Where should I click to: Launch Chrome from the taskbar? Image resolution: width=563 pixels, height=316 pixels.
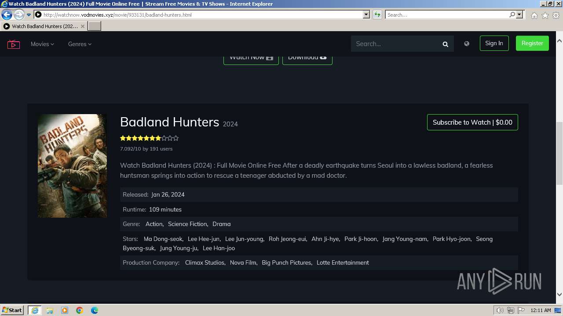pyautogui.click(x=79, y=310)
